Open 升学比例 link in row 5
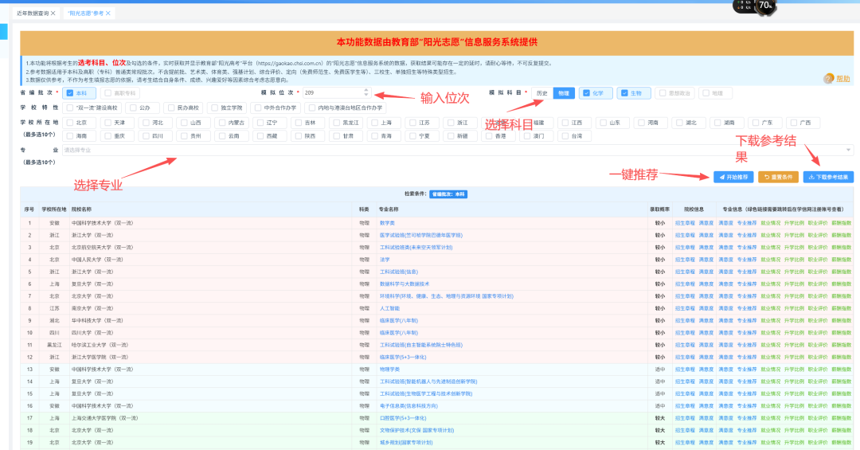This screenshot has width=860, height=450. tap(794, 272)
